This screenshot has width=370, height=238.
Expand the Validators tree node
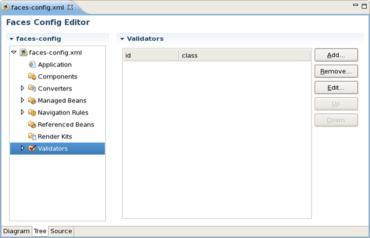(x=22, y=148)
